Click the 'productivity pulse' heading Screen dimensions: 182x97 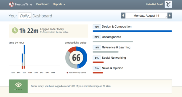[x=76, y=43]
